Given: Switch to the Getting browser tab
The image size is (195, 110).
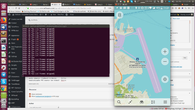Looking at the screenshot, I should 175,5.
